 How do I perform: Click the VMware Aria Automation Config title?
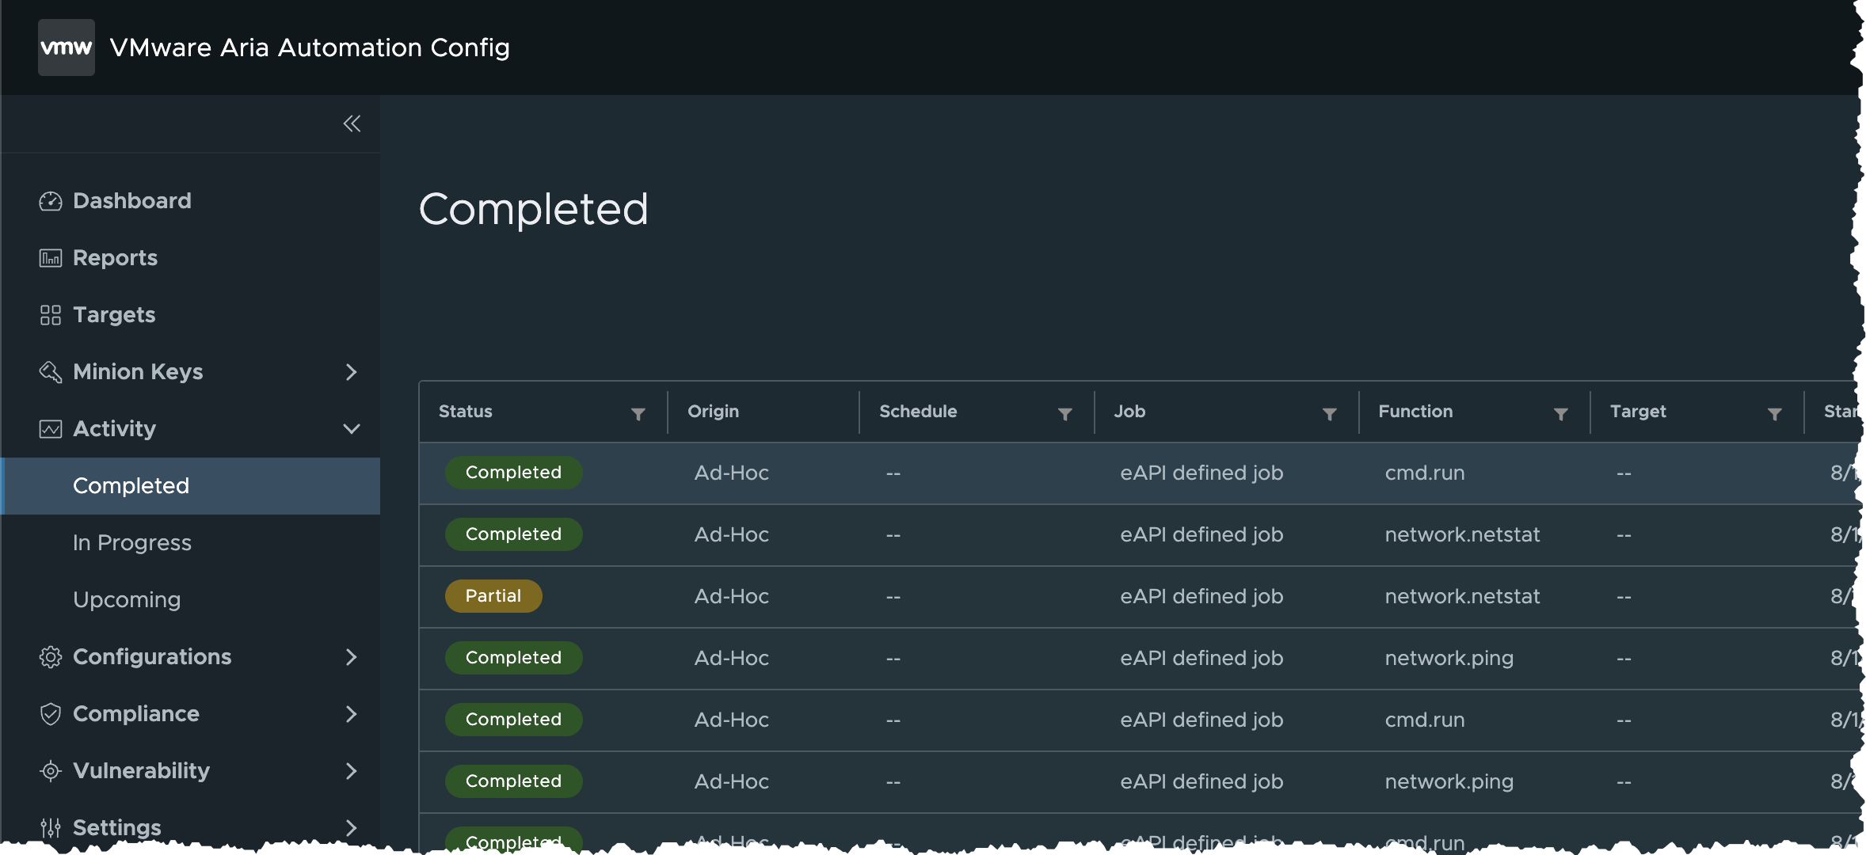tap(310, 47)
